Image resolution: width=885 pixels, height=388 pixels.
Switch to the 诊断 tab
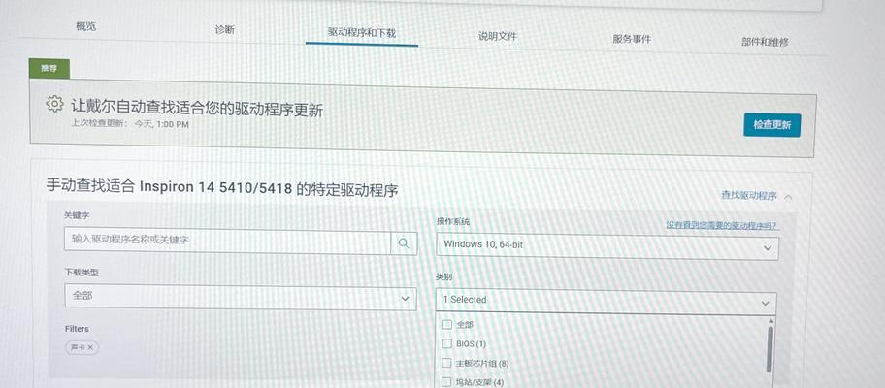pos(224,30)
